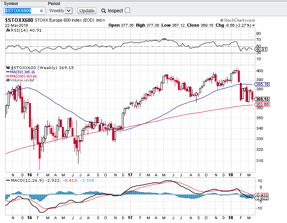This screenshot has width=287, height=223.
Task: Click the red down arrow after Chg
Action: click(x=253, y=25)
